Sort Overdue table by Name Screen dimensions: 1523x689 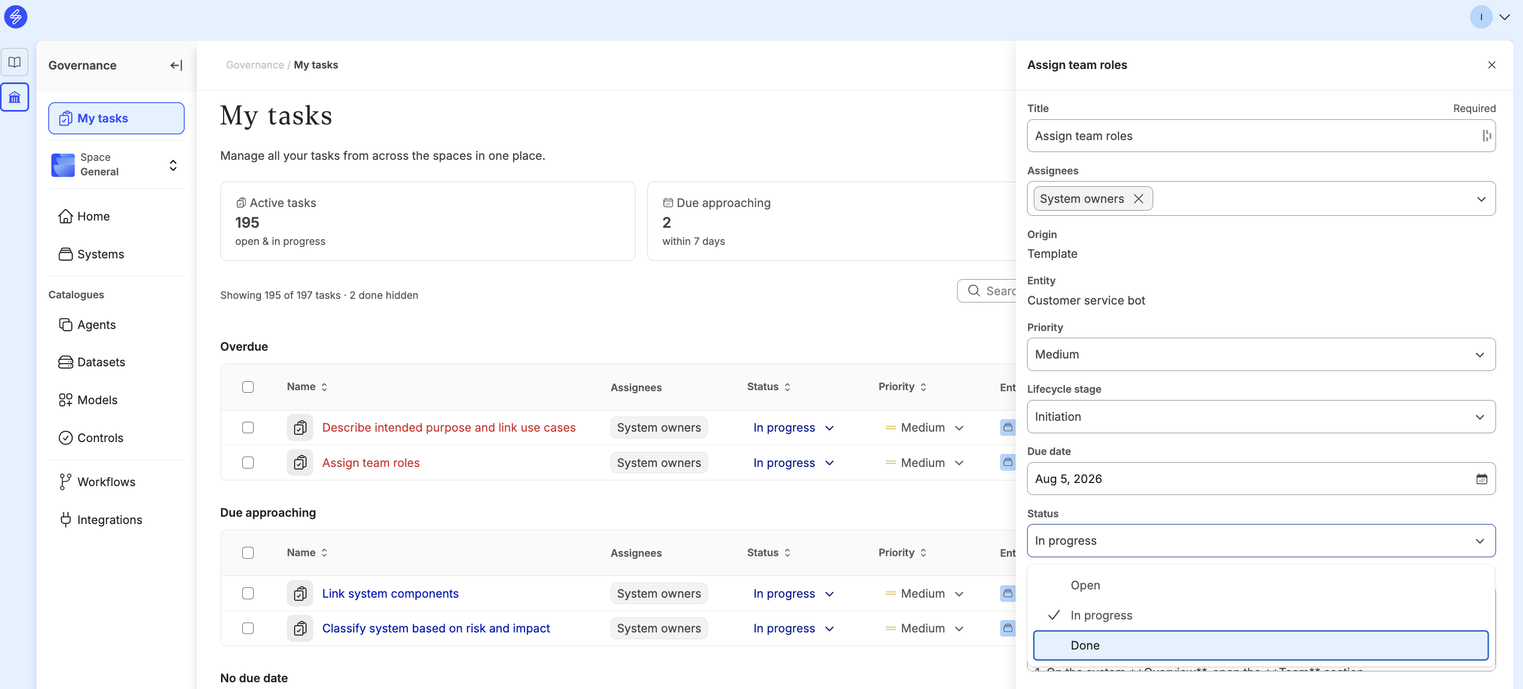[308, 387]
